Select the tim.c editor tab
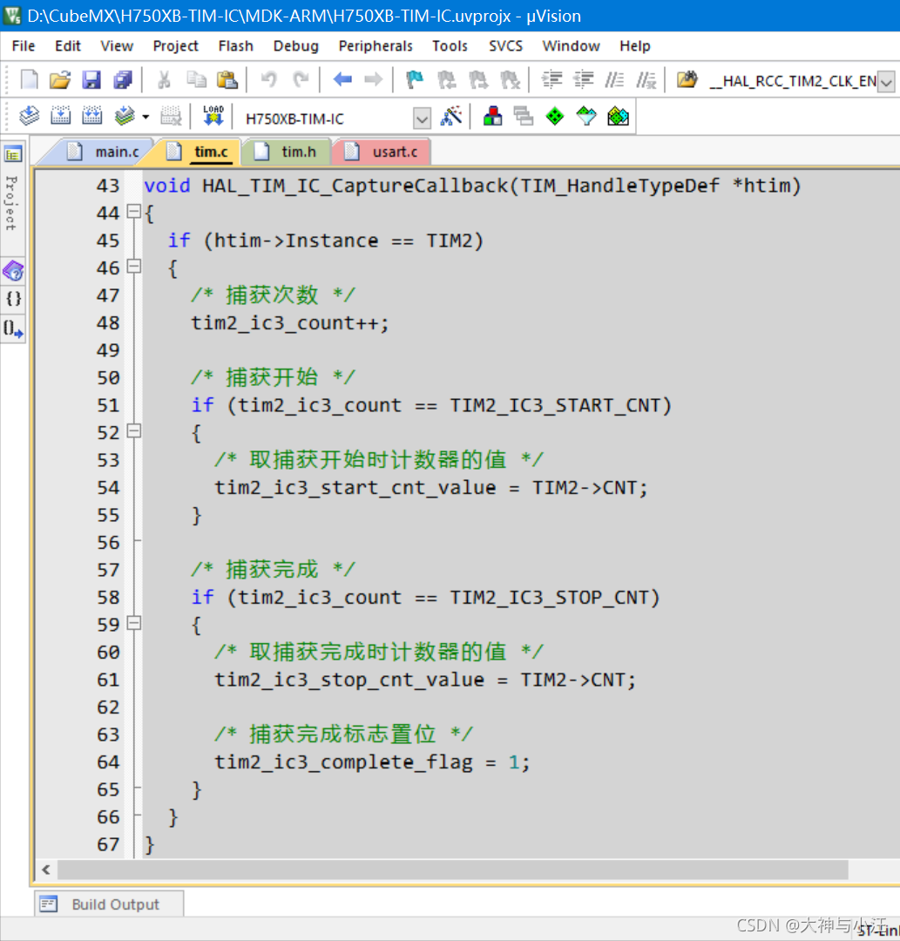 (x=200, y=152)
